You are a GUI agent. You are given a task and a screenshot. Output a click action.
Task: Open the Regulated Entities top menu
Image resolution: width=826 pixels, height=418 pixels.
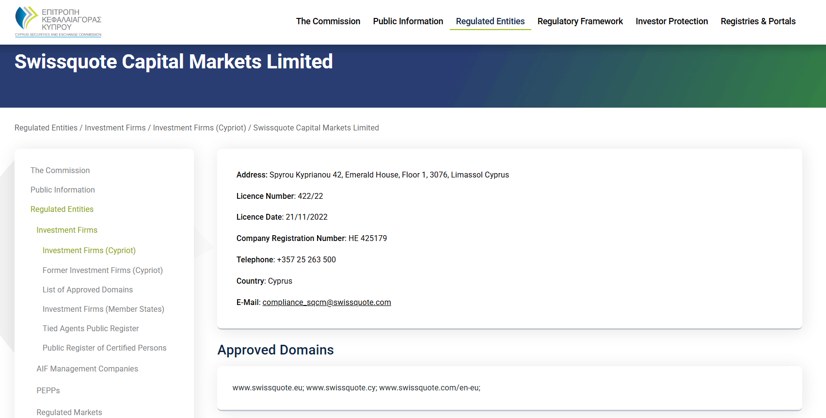point(490,21)
